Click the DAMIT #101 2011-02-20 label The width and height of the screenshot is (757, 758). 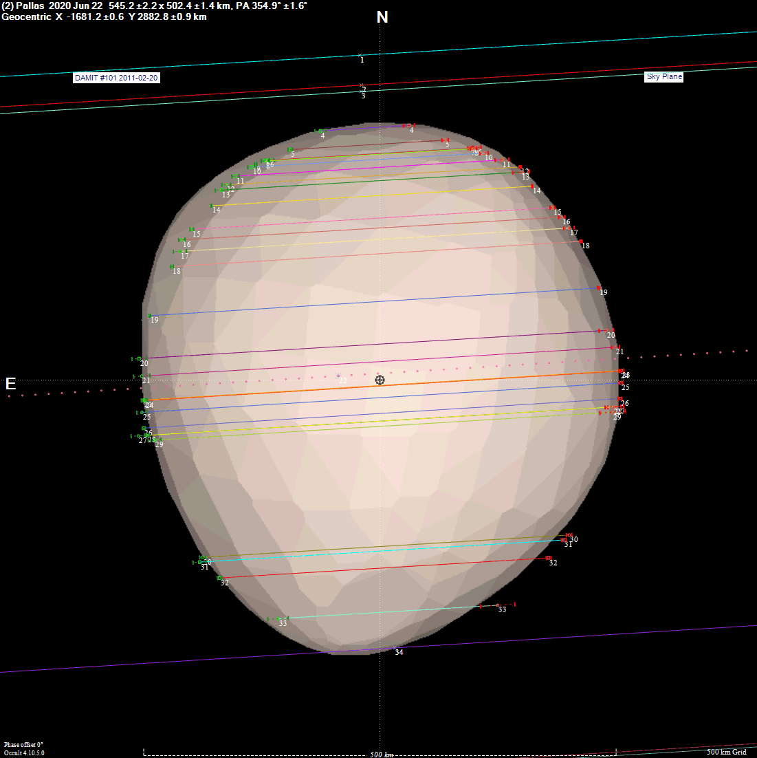coord(117,78)
